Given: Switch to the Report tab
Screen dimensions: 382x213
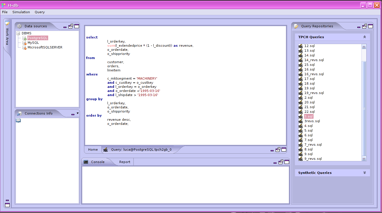Looking at the screenshot, I should point(125,162).
